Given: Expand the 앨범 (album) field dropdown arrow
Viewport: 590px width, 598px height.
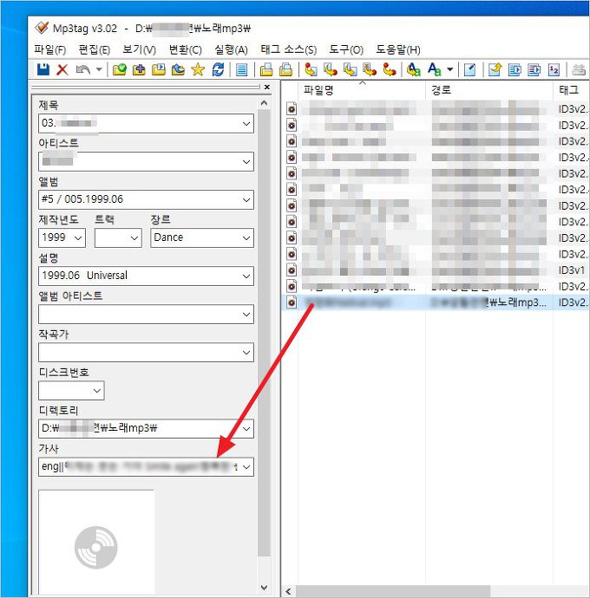Looking at the screenshot, I should point(245,199).
